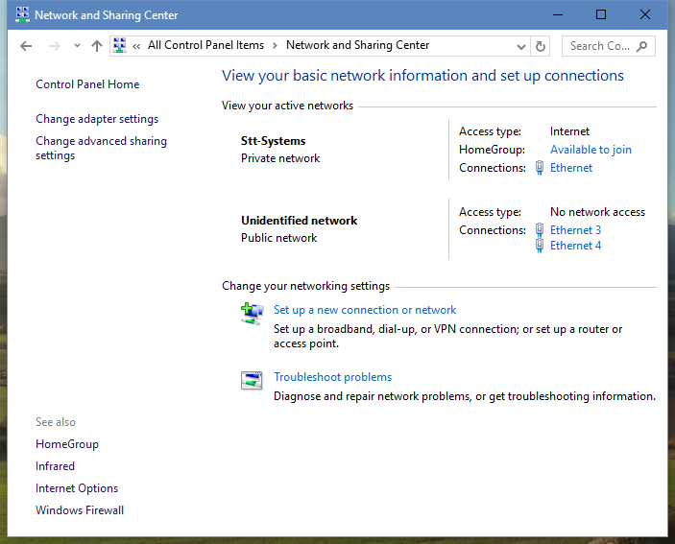Click the Private network label

click(x=280, y=158)
